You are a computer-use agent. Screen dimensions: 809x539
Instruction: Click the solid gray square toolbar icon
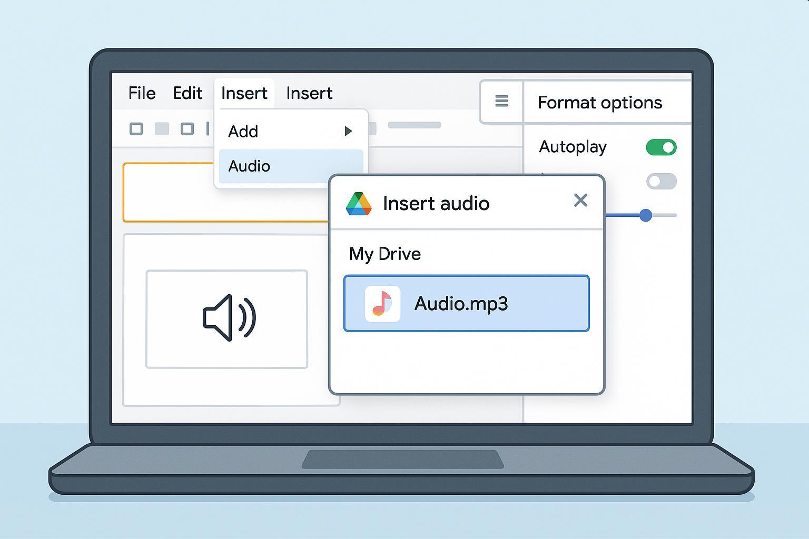[x=162, y=129]
